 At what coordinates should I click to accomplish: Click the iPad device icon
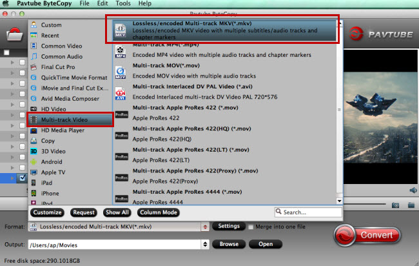pyautogui.click(x=34, y=183)
